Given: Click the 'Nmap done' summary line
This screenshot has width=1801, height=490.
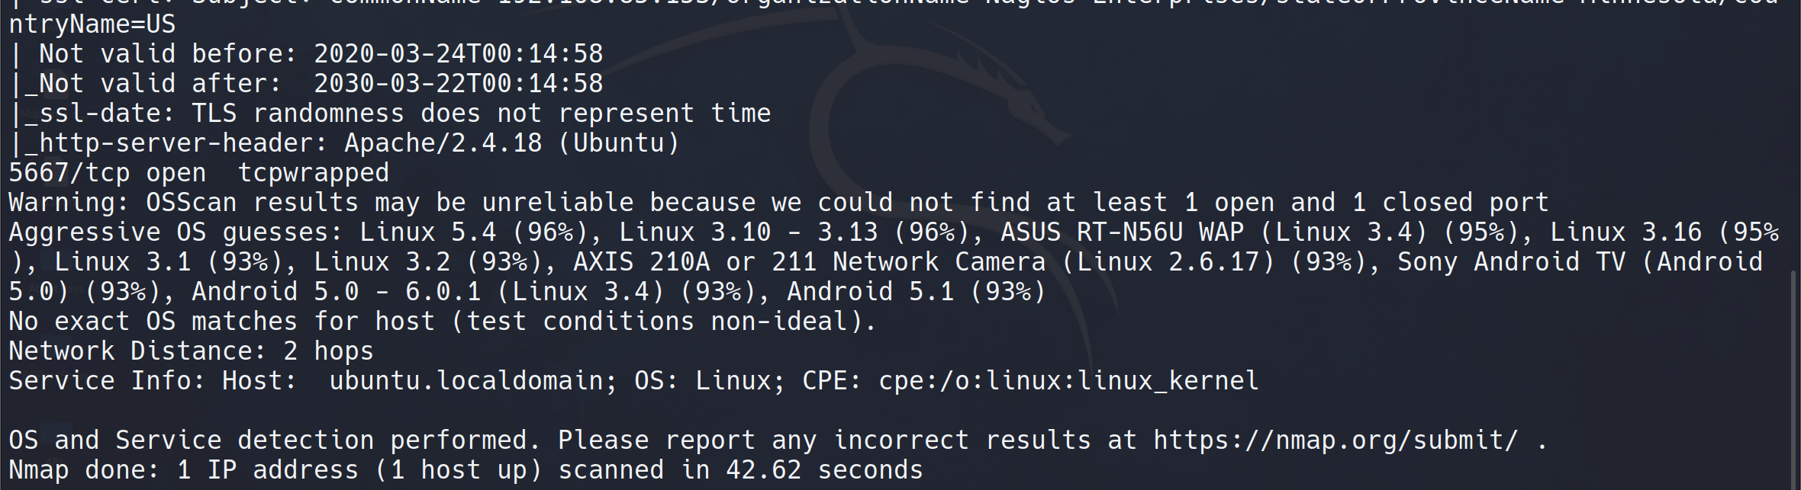Looking at the screenshot, I should pyautogui.click(x=466, y=470).
